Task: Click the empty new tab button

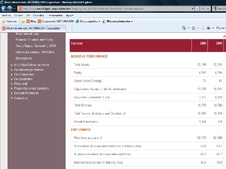Action: 69,28
